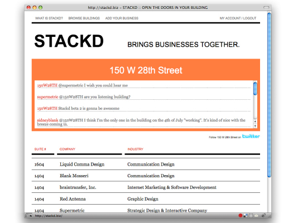Click the red circle status bar icon
Viewport: 293px width, 223px height.
[241, 216]
